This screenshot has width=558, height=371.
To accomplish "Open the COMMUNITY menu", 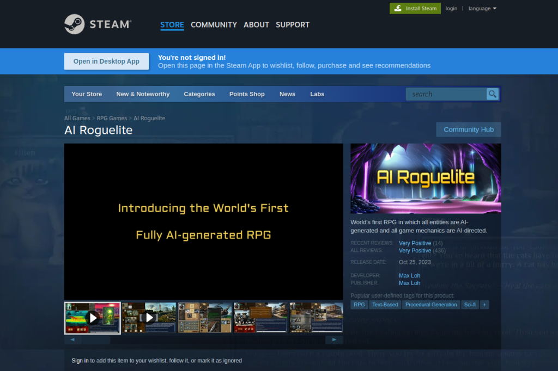I will point(214,25).
